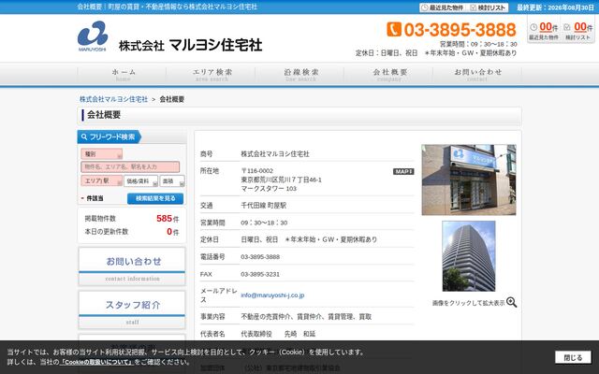
Task: Open the 00件 検討リスト counter
Action: click(578, 31)
